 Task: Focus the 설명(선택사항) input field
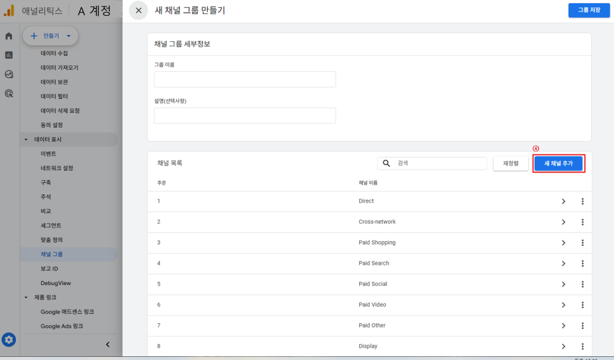[x=245, y=116]
